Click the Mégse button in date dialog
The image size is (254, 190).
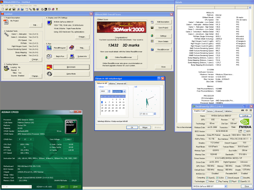click(145, 127)
